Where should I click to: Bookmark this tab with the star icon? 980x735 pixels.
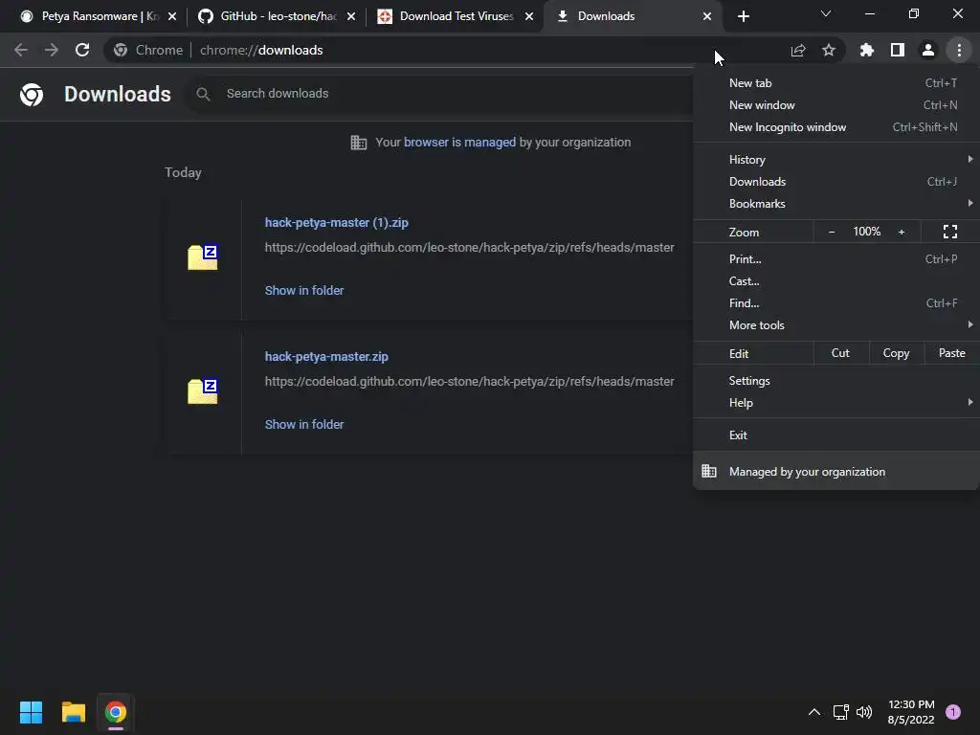829,50
